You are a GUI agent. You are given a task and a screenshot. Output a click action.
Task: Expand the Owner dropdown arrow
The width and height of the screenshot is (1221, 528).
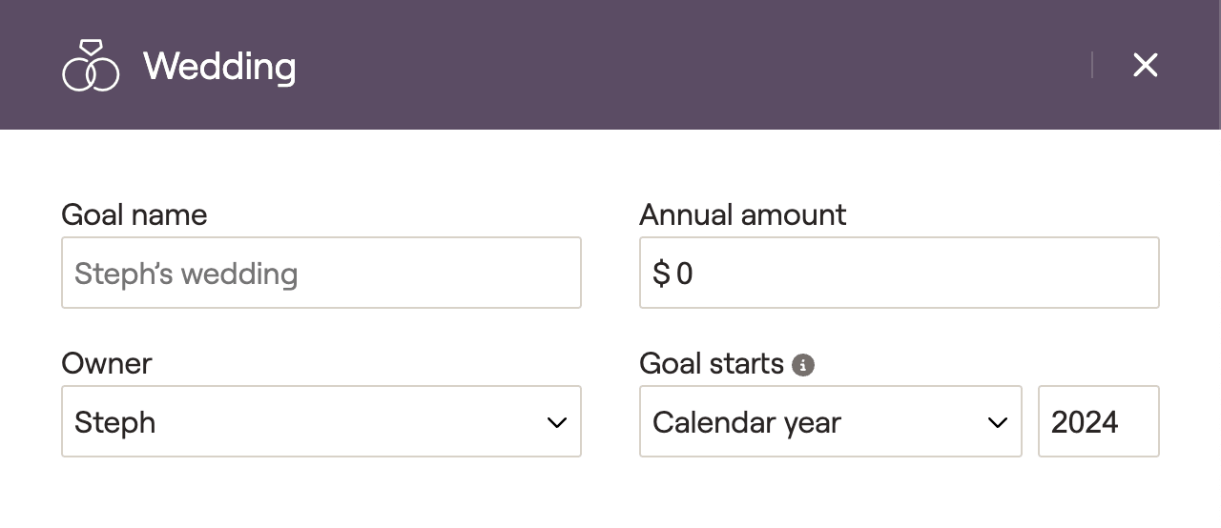tap(557, 422)
